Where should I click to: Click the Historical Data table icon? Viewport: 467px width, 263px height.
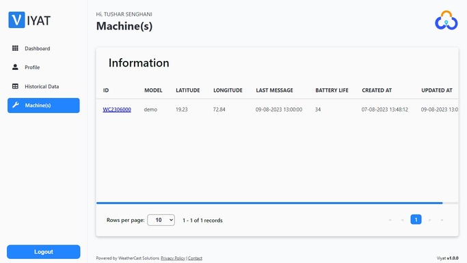15,86
